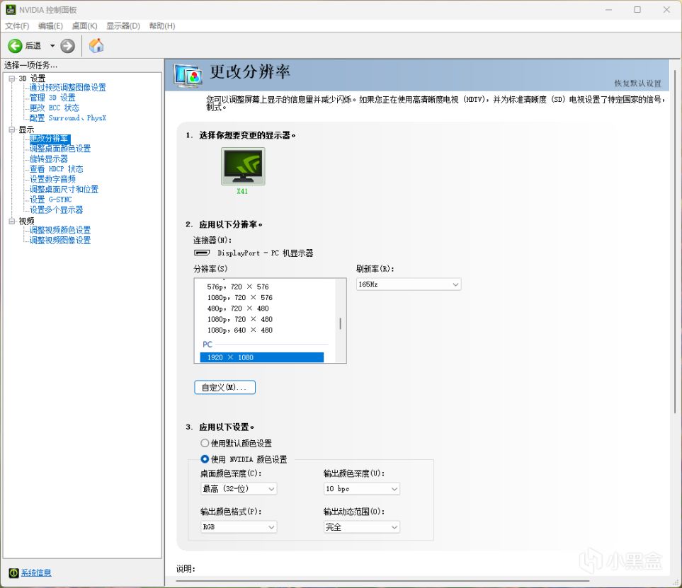Select resolution 1080p, 720 × 576
682x588 pixels.
tap(239, 298)
